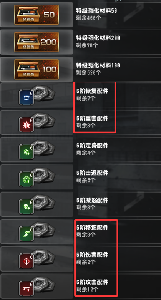Viewport: 161px width, 300px height.
Task: Click the 剩余526个 count under 特级强化材料100
Action: coord(89,72)
